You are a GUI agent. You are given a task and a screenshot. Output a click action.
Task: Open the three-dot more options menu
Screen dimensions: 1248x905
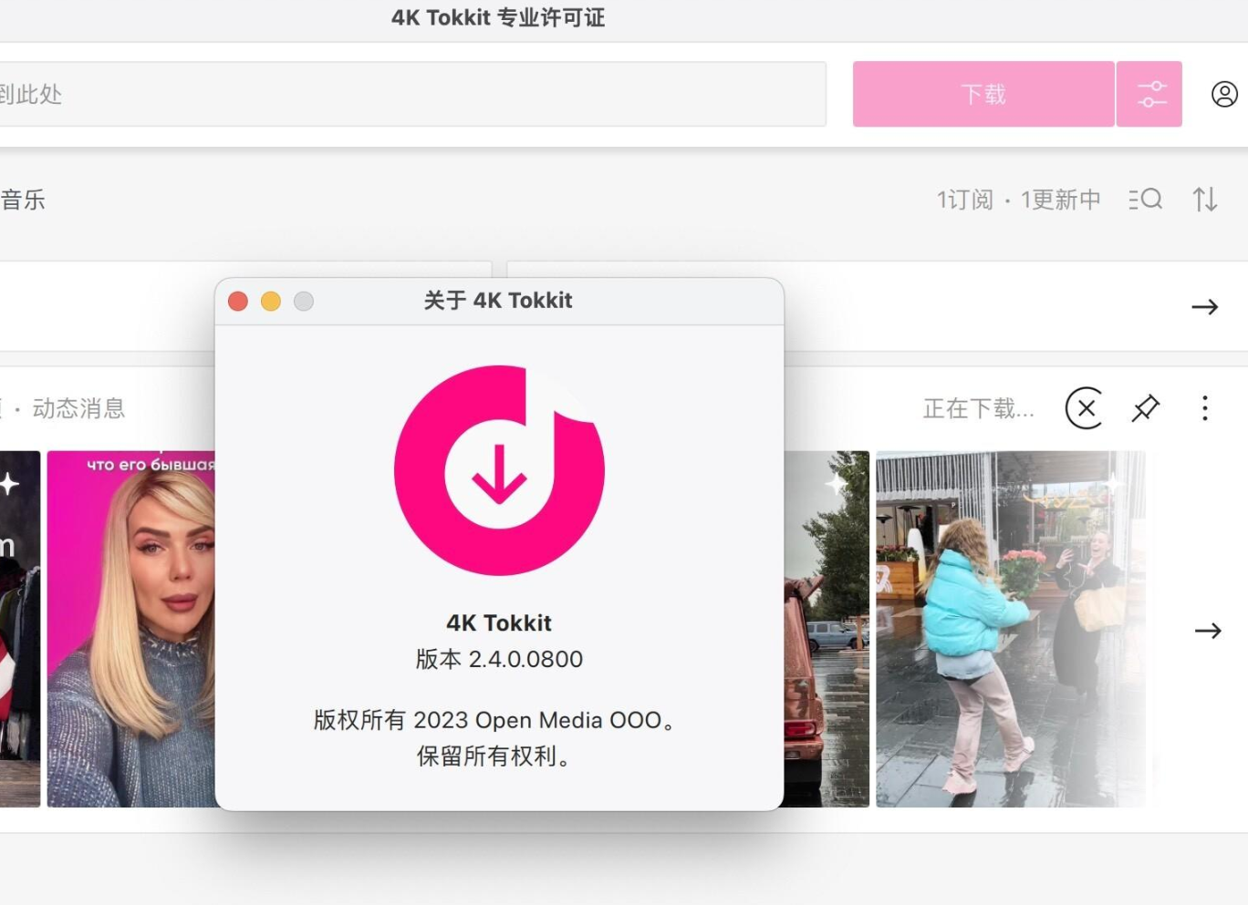1205,408
